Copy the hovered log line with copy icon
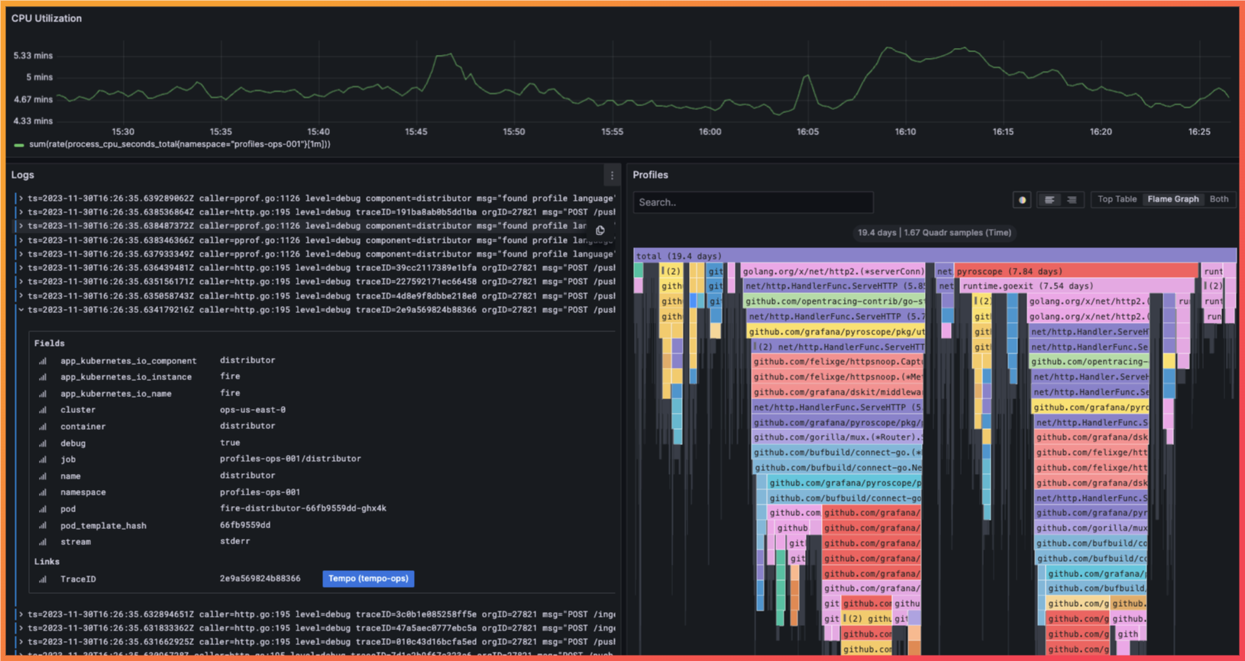The height and width of the screenshot is (661, 1245). pos(600,230)
